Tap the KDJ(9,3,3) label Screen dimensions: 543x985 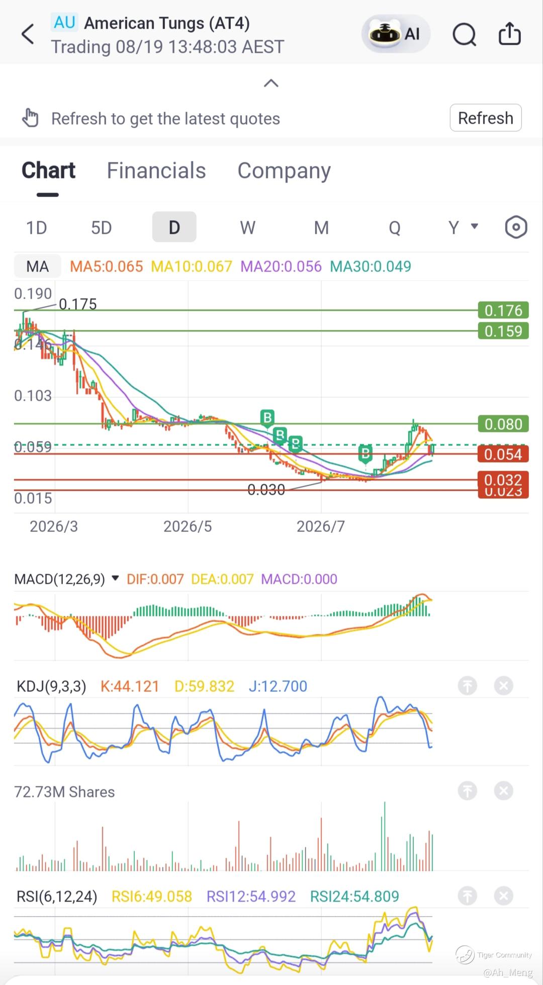51,686
